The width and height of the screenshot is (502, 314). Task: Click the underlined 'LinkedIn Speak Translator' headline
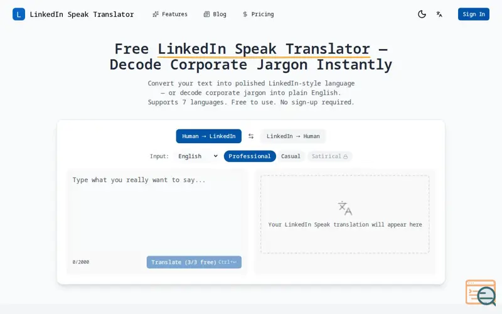(x=264, y=49)
